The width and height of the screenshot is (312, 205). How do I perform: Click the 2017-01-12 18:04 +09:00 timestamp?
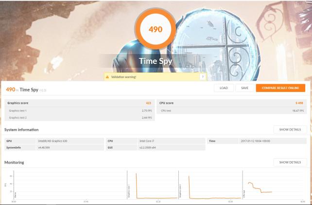tap(256, 141)
